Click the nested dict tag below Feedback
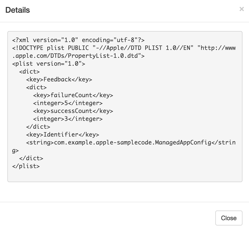This screenshot has width=249, height=232. tap(36, 87)
